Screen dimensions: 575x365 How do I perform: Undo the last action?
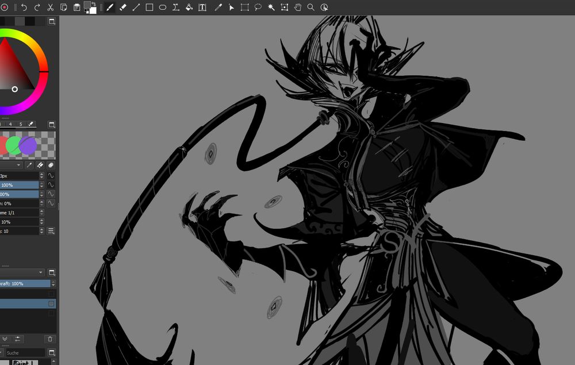point(24,7)
